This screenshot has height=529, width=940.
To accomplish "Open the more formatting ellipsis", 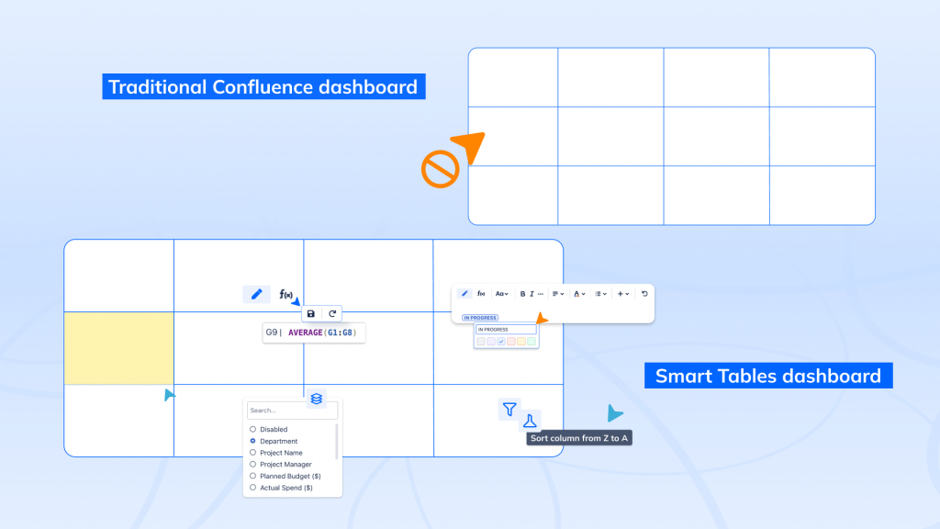I will pos(540,294).
